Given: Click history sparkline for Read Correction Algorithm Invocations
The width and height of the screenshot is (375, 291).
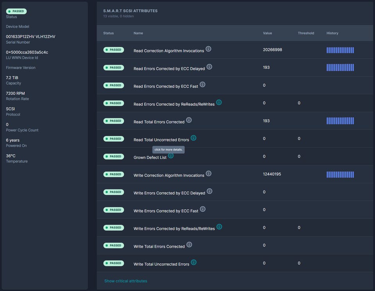Looking at the screenshot, I should pos(340,50).
